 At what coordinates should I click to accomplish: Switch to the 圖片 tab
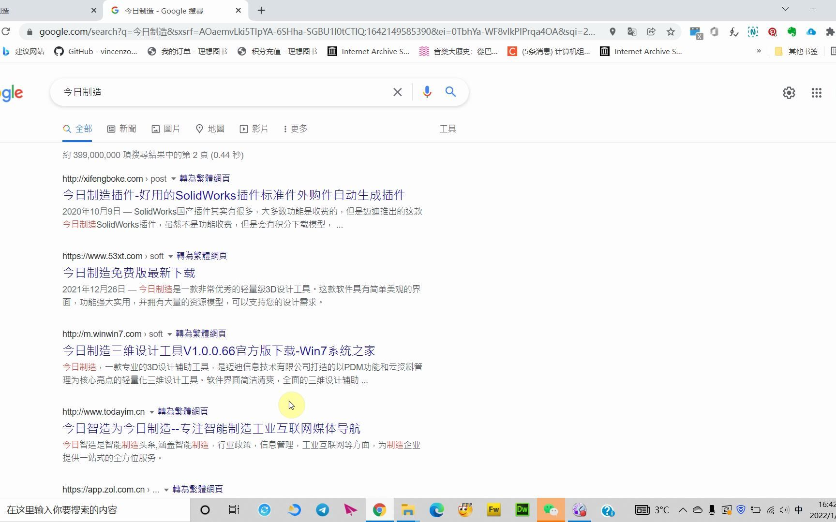[165, 129]
